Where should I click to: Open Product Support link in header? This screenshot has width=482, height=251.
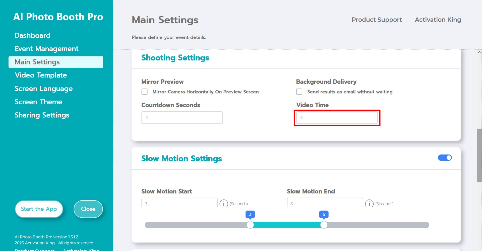(377, 20)
